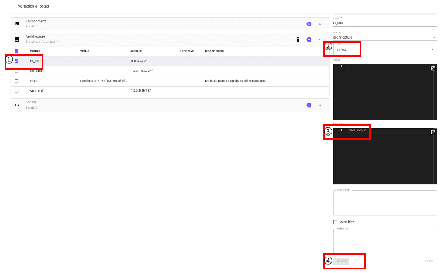Select the tags variable name
Screen dimensions: 441x273
[x=34, y=81]
